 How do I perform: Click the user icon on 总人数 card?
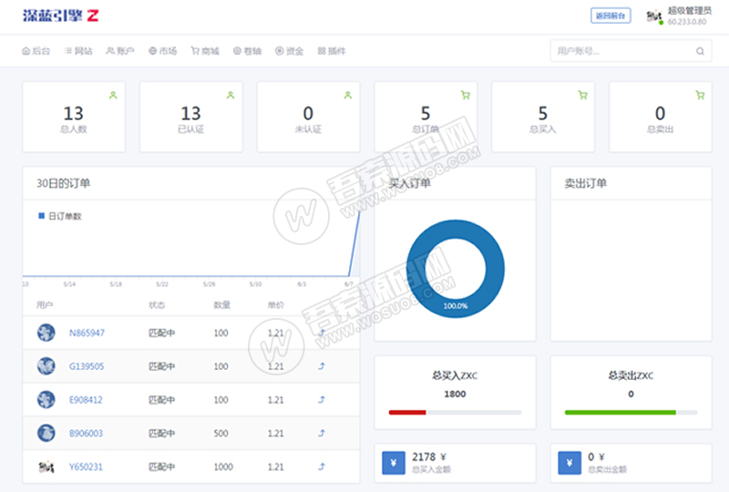(113, 96)
